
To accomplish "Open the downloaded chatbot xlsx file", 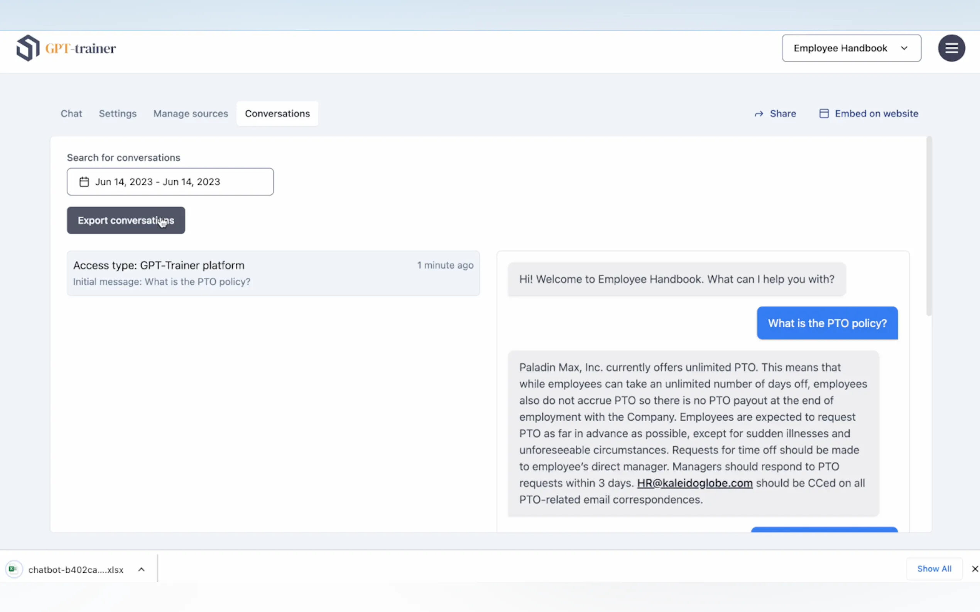I will tap(76, 570).
